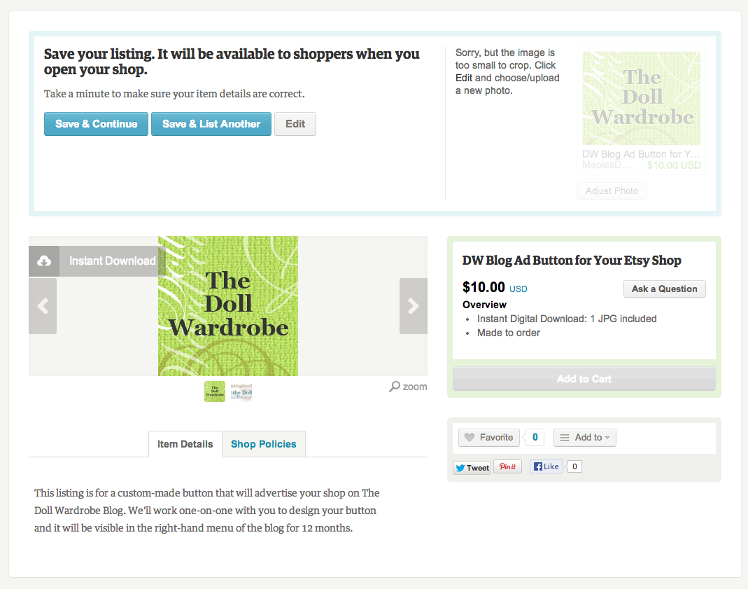Screen dimensions: 748x589
Task: Select the green Doll Wardrobe thumbnail
Action: [215, 391]
